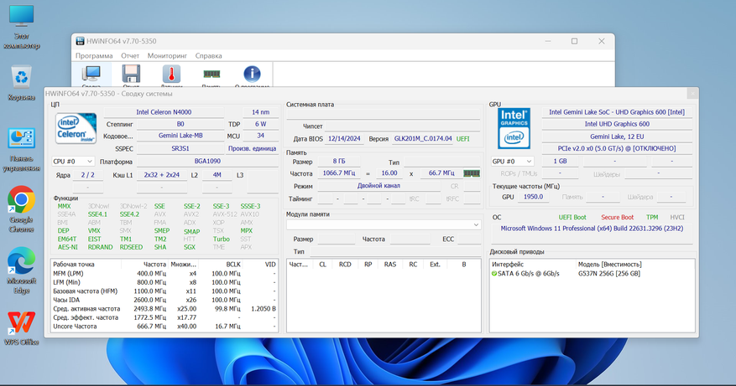
Task: Click the BIOS date 12/14/2024
Action: (344, 139)
